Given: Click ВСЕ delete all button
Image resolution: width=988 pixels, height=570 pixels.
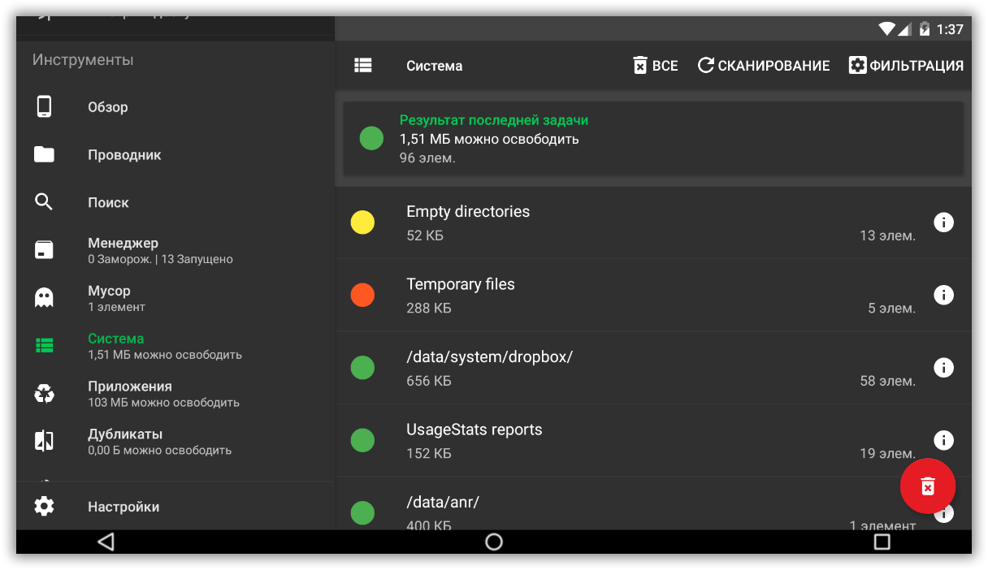Looking at the screenshot, I should tap(655, 66).
